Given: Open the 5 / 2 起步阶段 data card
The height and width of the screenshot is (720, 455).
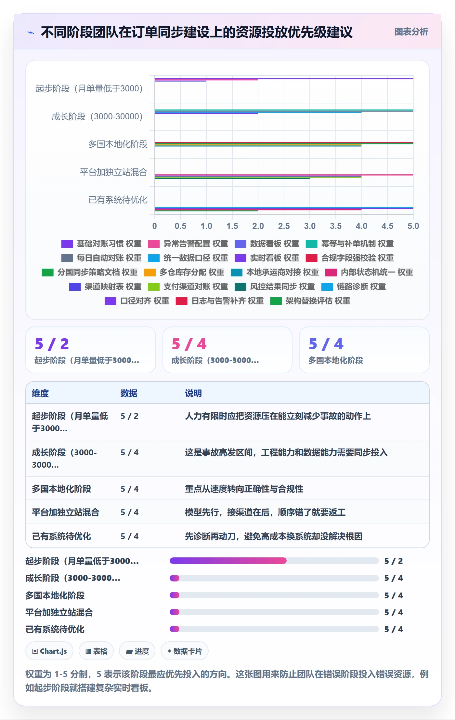Looking at the screenshot, I should pyautogui.click(x=91, y=350).
